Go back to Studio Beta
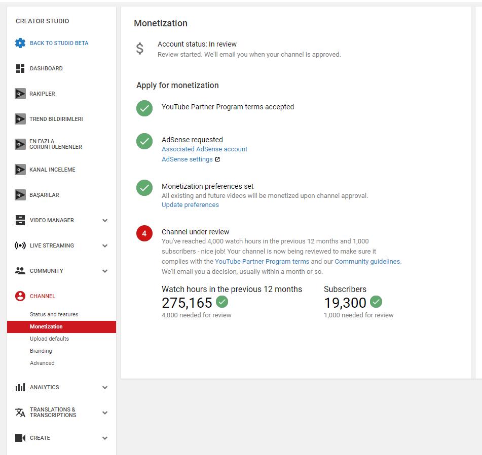This screenshot has height=455, width=482. [x=59, y=43]
